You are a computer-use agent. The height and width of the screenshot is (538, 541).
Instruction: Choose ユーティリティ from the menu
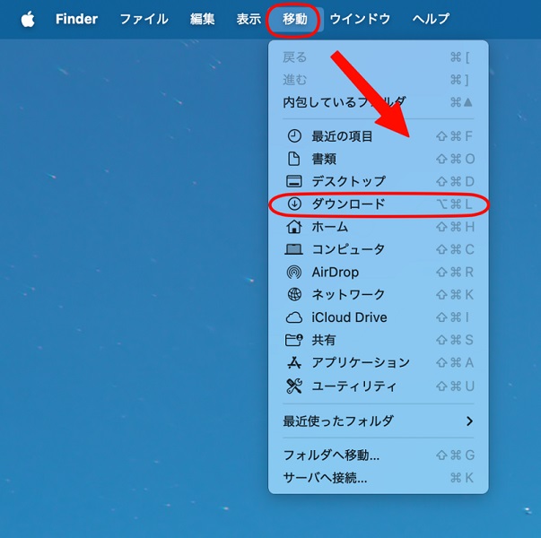[x=378, y=386]
